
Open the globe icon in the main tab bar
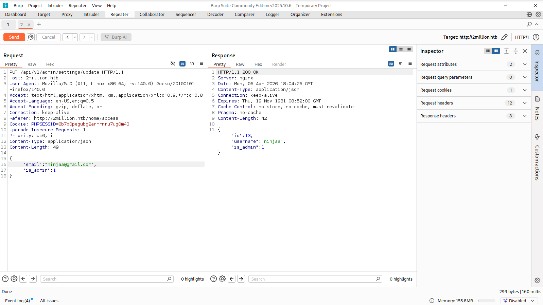pos(529,14)
